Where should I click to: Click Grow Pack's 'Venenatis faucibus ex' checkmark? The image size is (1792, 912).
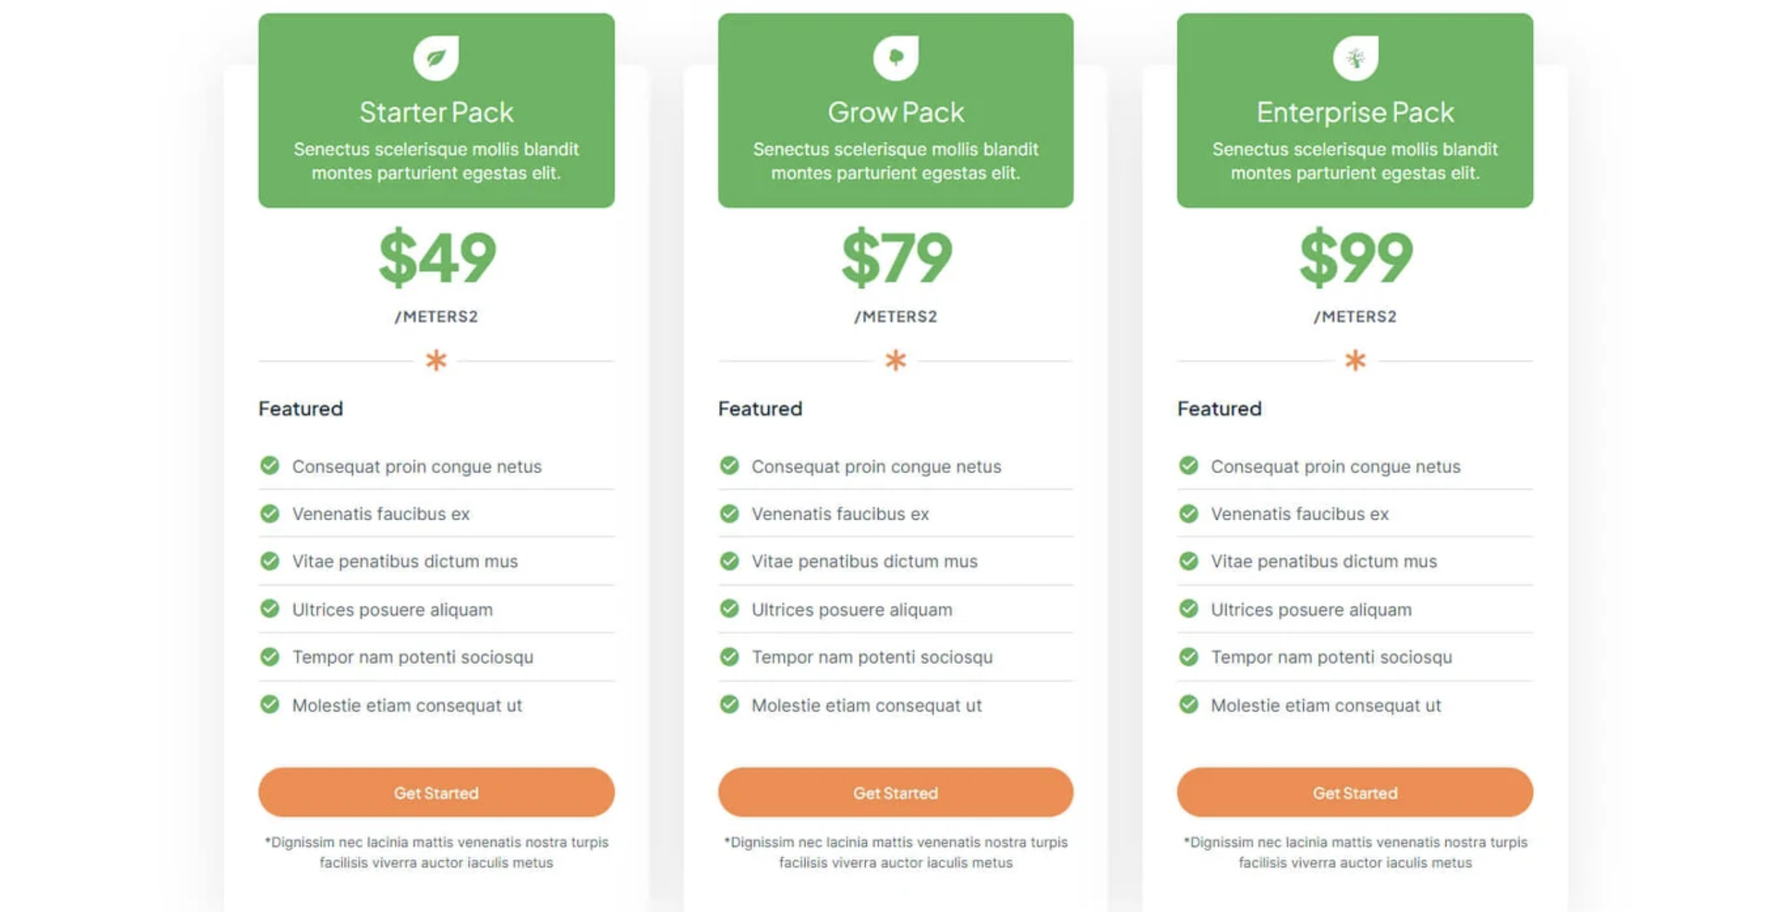tap(729, 514)
